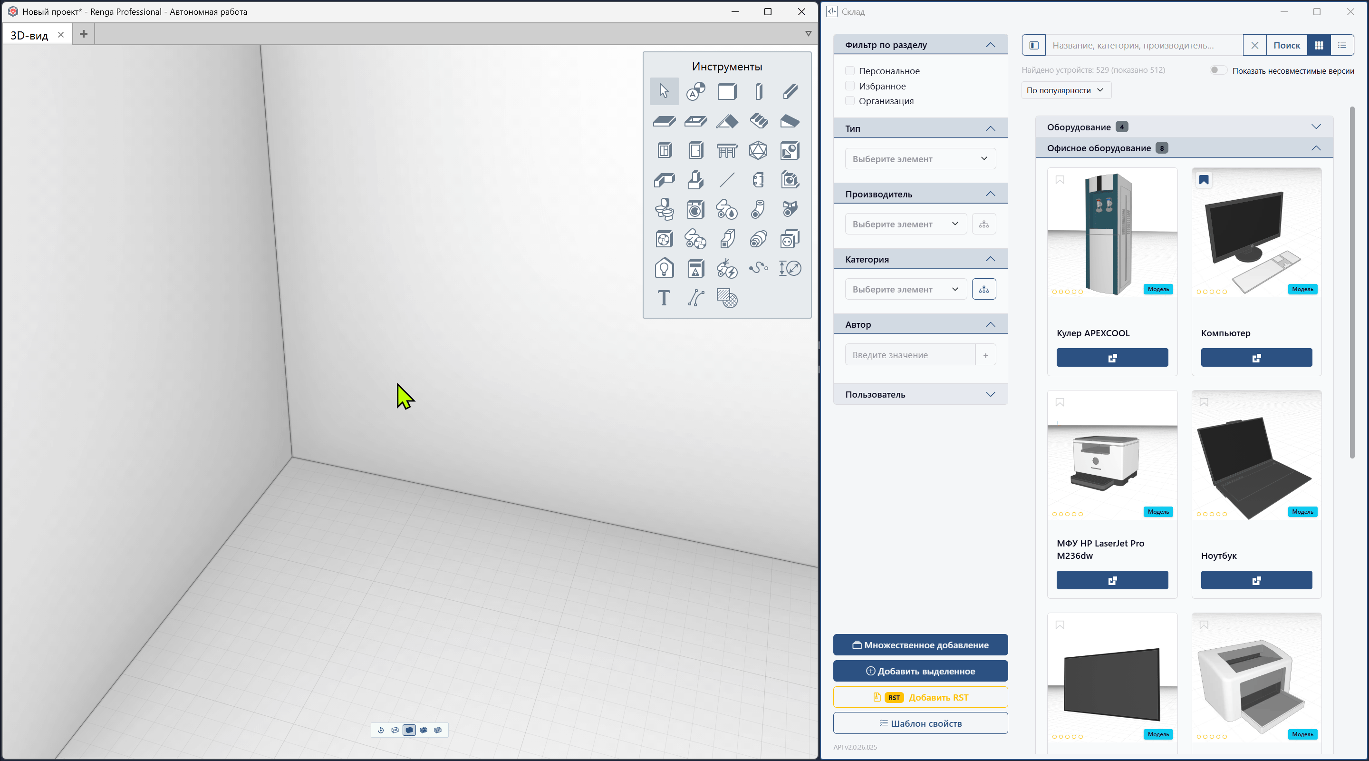Select the Beam tool in Инструменты
Screen dimensions: 1369x761
coord(790,91)
